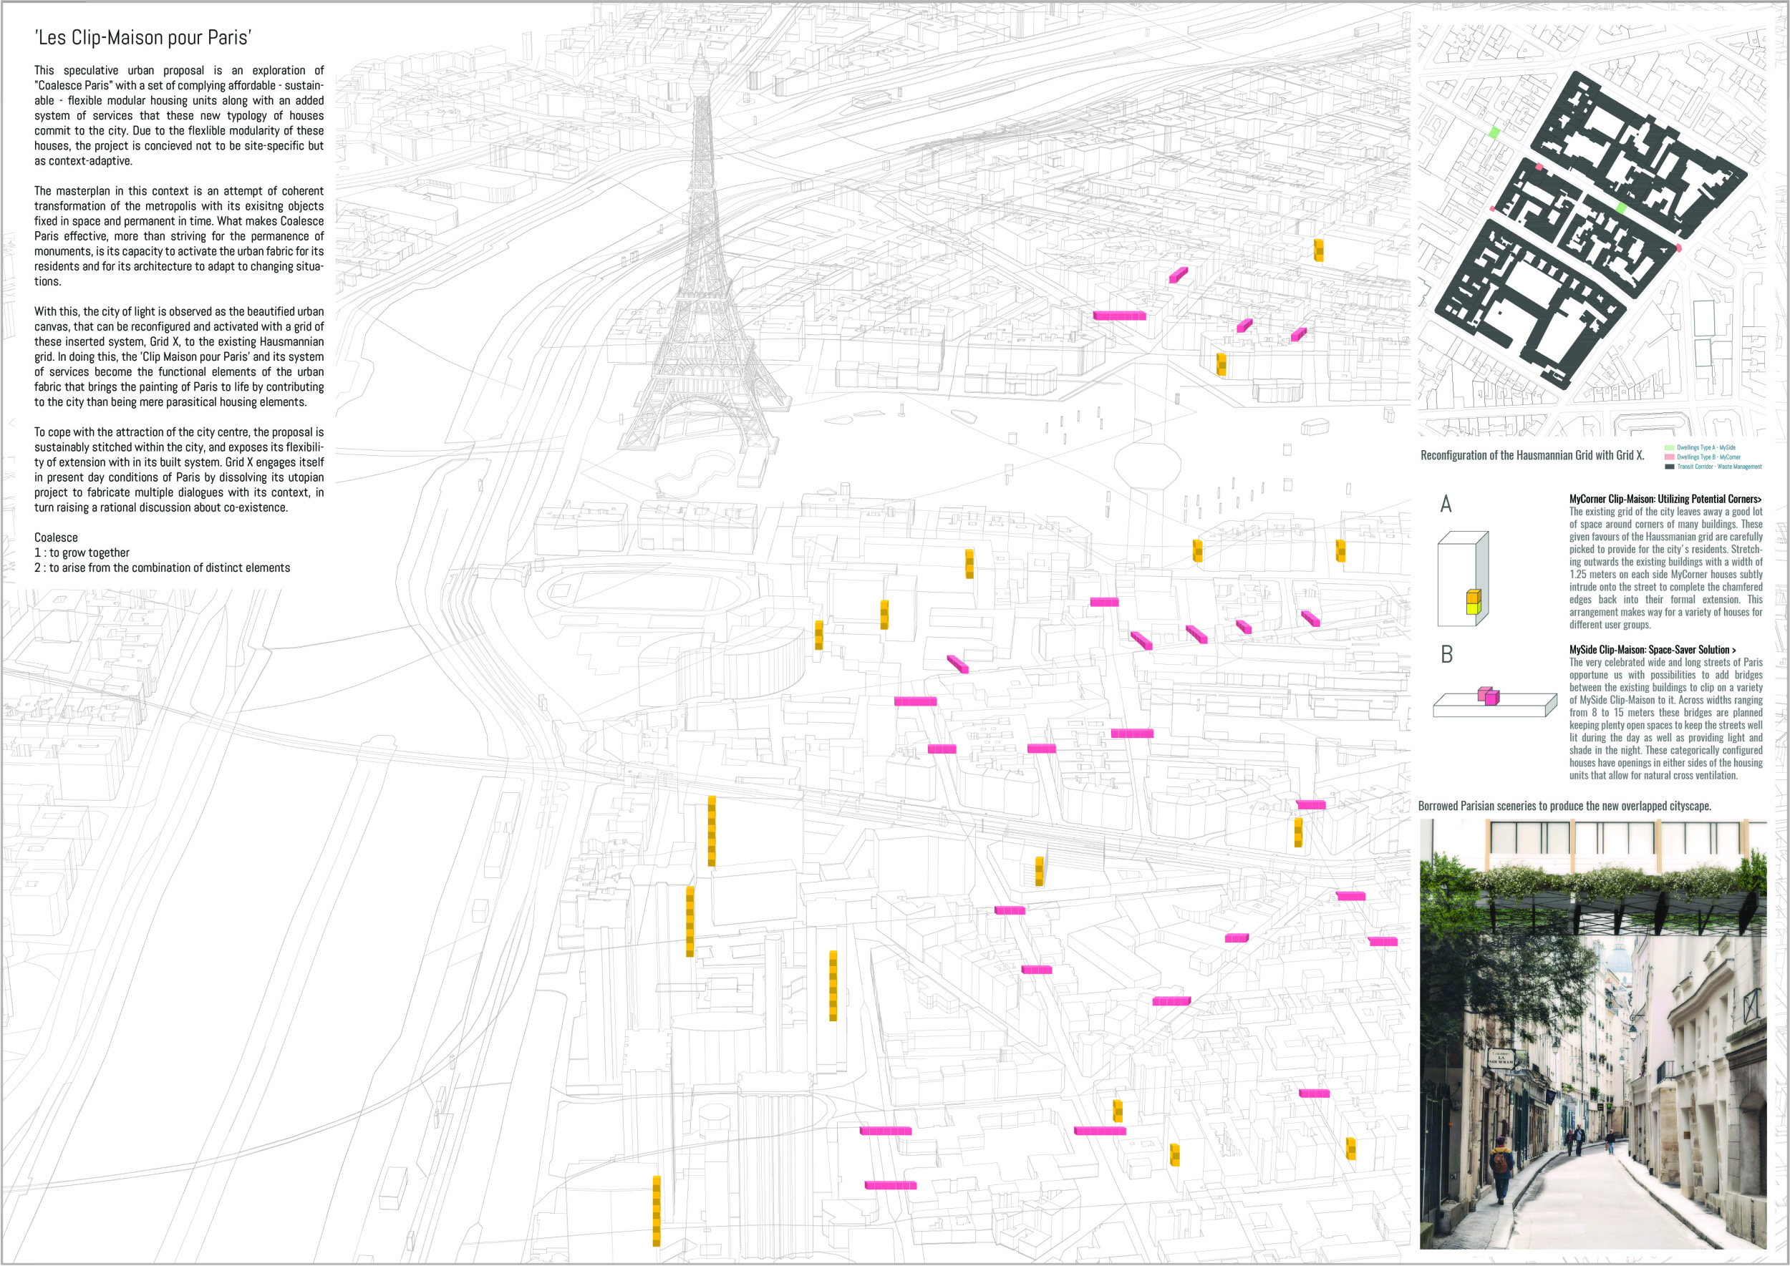Click the 'Les Clip-Maison pour Paris' title
This screenshot has height=1266, width=1790.
pyautogui.click(x=142, y=37)
